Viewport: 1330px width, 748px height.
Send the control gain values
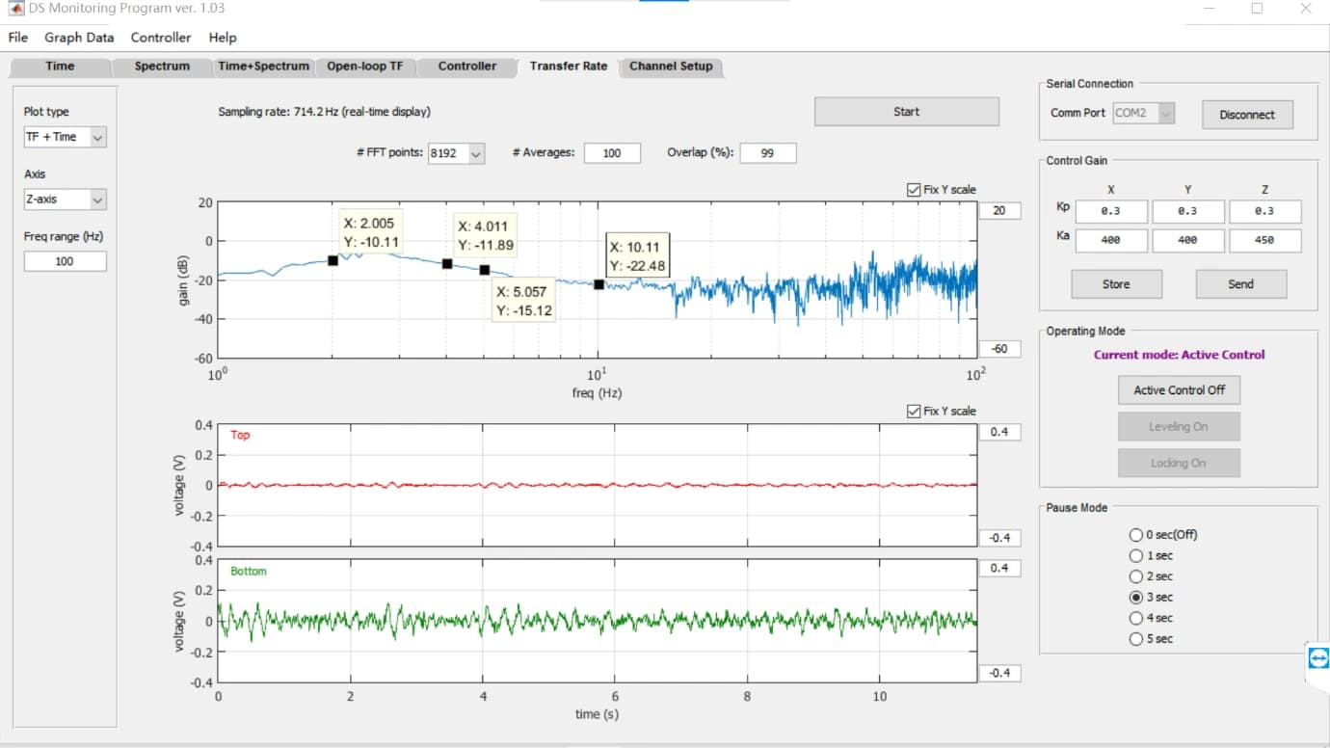point(1241,284)
